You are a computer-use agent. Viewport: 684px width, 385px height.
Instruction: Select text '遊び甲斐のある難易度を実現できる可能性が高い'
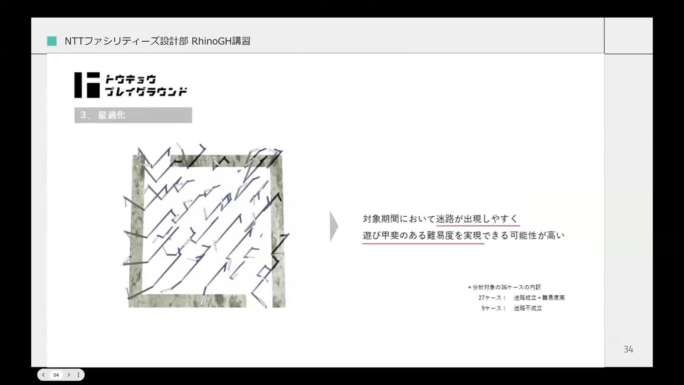(x=463, y=235)
